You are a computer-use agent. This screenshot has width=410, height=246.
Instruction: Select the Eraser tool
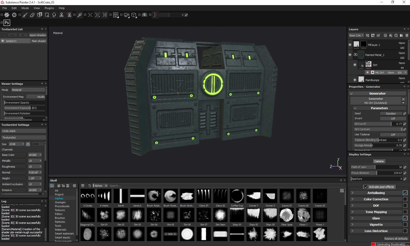[x=32, y=15]
